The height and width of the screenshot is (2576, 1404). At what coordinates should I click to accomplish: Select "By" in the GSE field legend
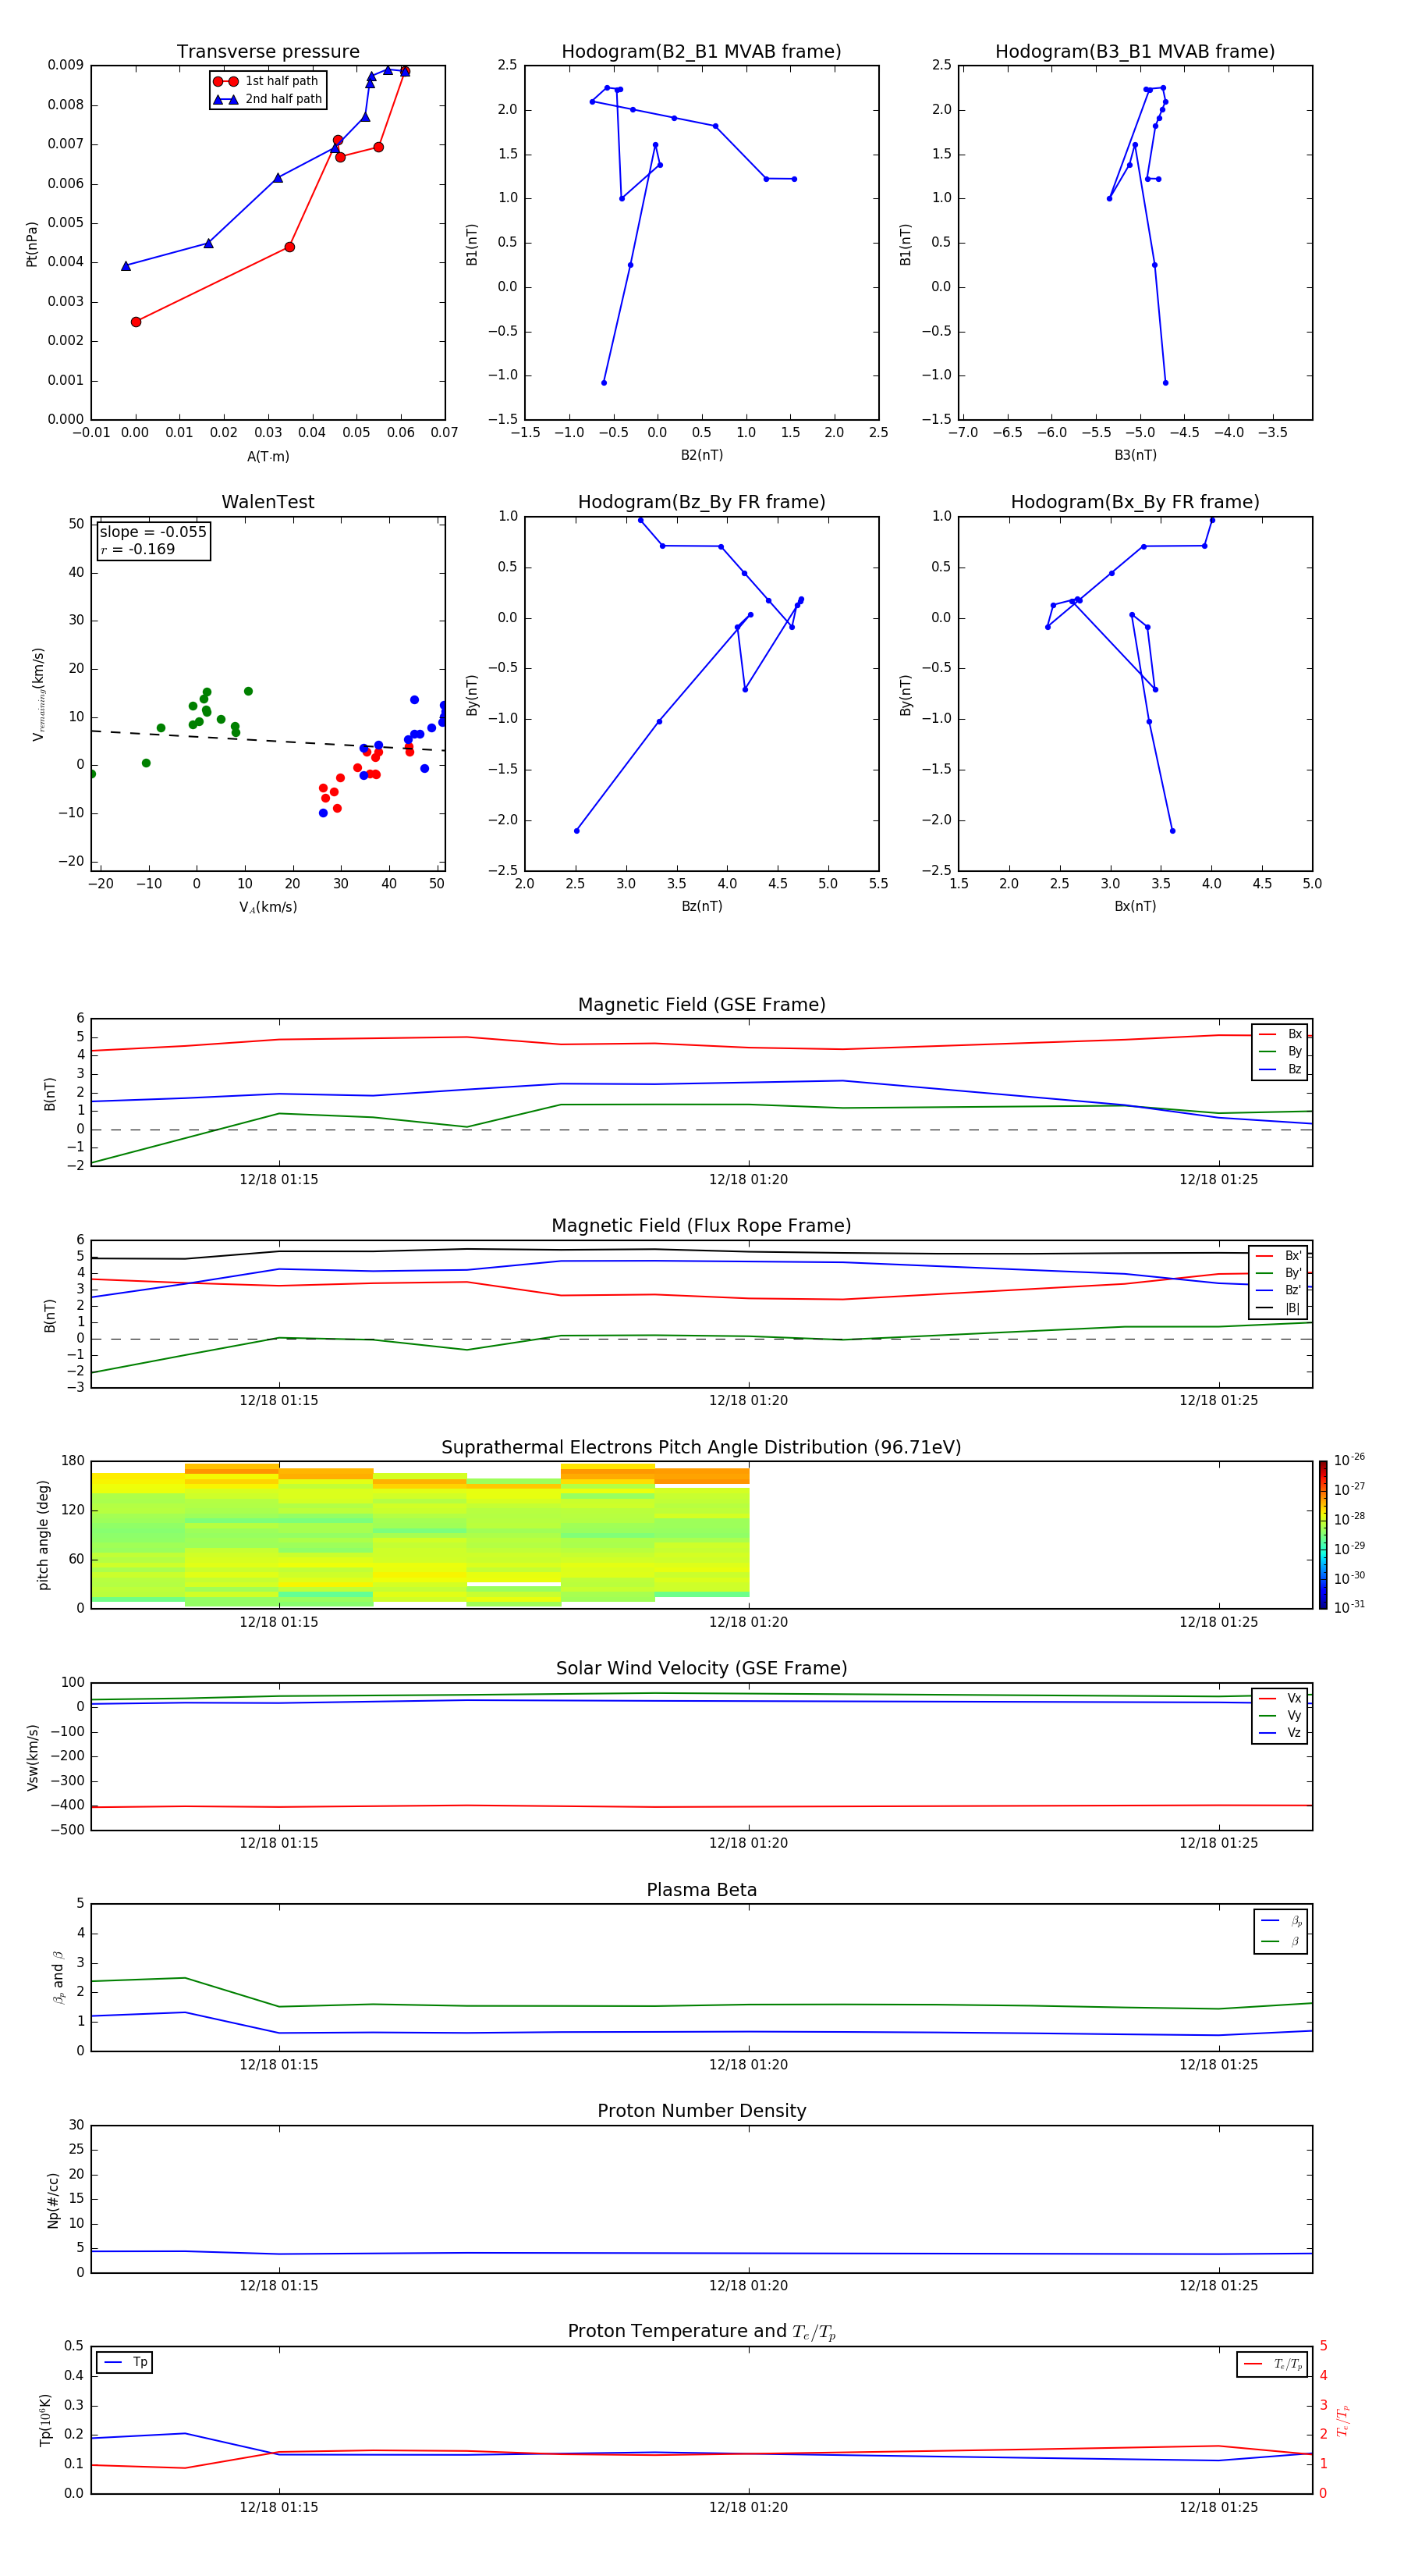click(1280, 1052)
